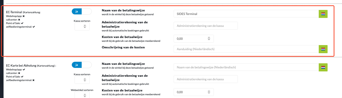Focus the EC-Terminal Administratierekening van de kassa field
342x98 pixels.
[206, 26]
